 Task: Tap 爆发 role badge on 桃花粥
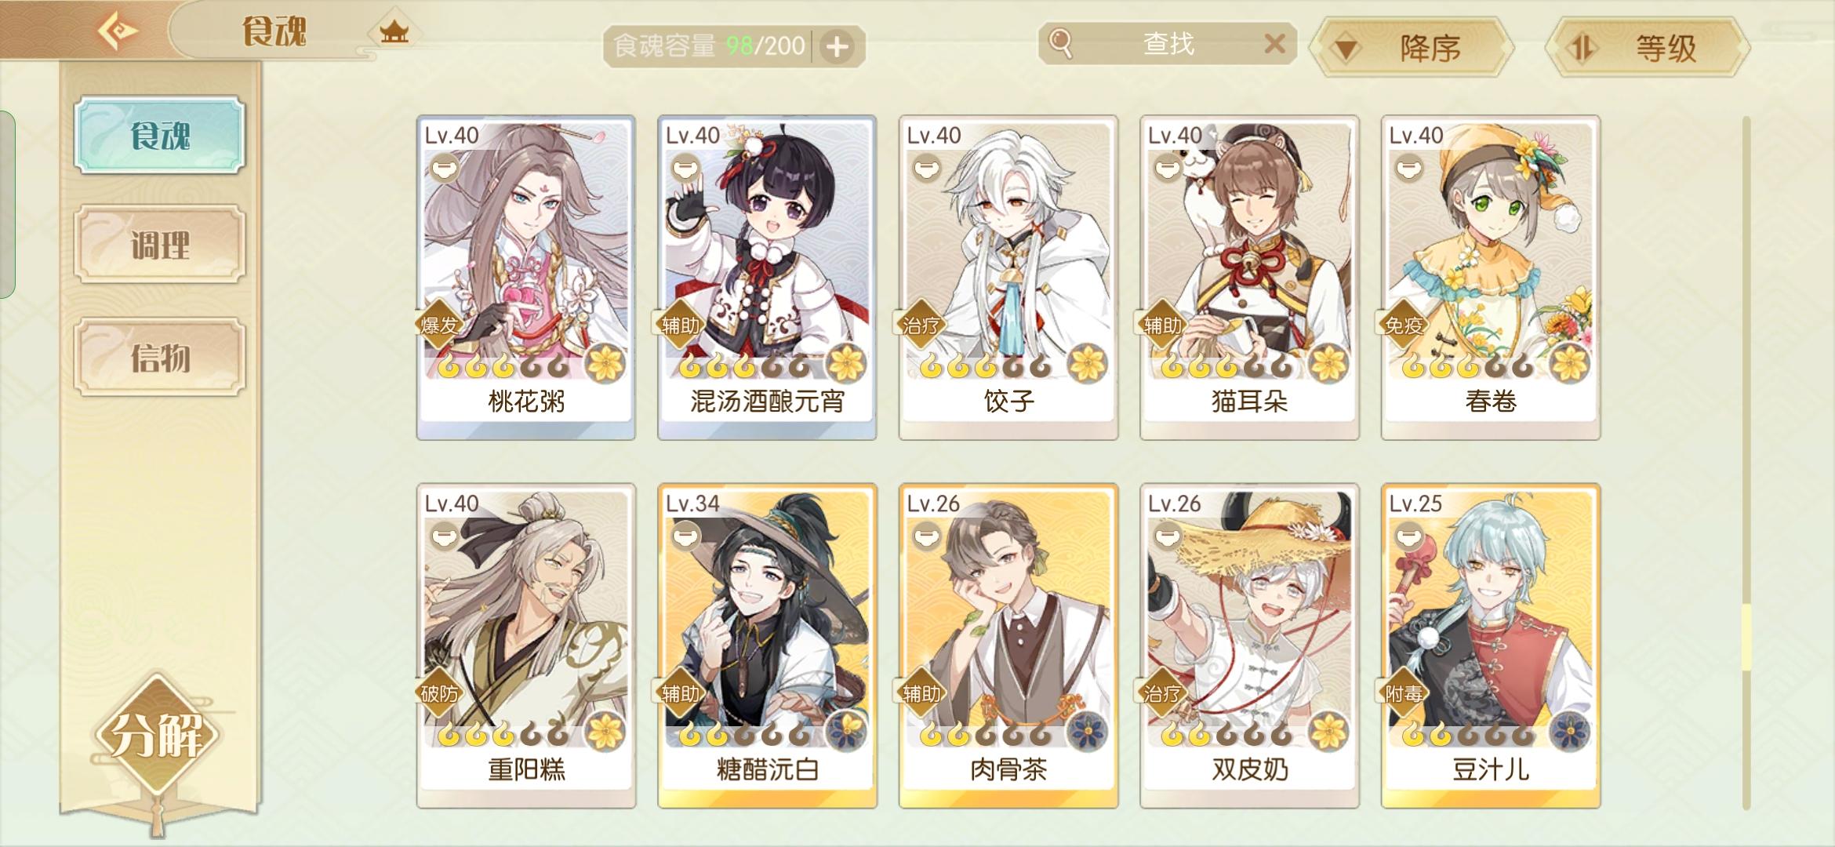click(439, 325)
